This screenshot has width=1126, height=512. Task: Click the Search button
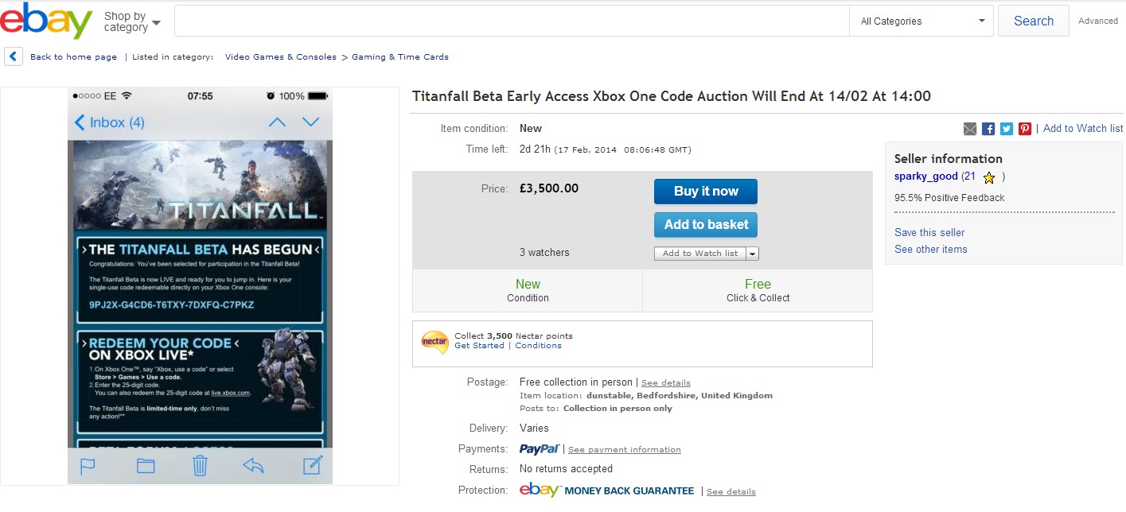(x=1033, y=21)
